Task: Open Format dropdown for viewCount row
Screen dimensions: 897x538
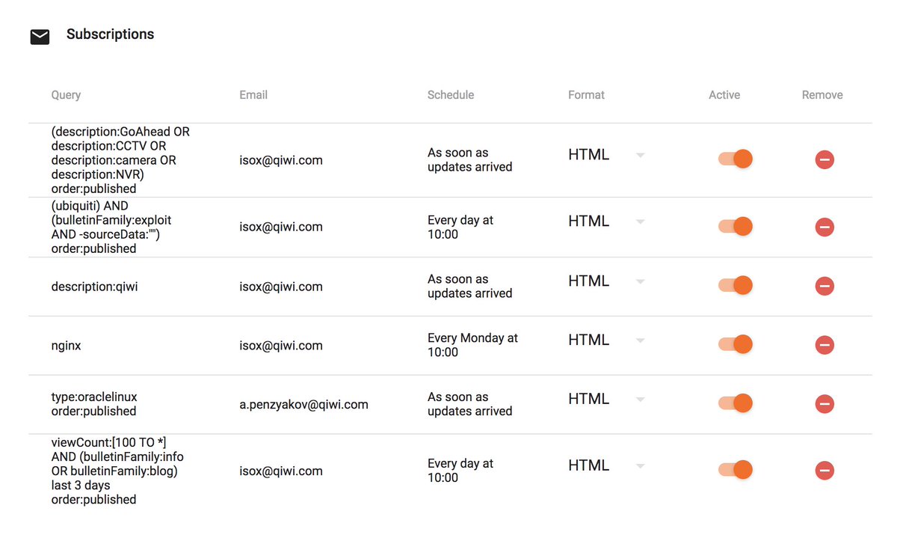Action: [x=606, y=465]
